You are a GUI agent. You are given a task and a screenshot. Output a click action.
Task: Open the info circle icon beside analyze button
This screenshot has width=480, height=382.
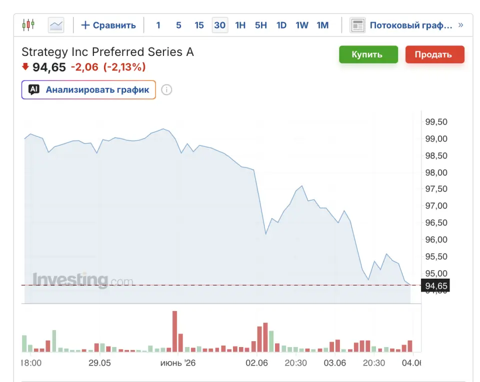click(x=166, y=90)
